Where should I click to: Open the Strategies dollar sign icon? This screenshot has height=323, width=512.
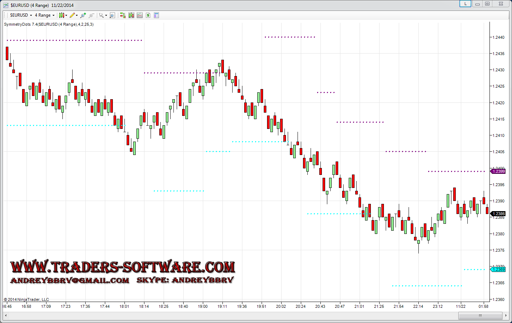point(148,15)
